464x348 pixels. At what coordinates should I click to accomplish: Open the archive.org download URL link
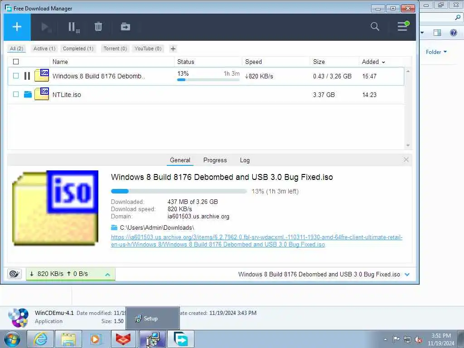click(256, 241)
